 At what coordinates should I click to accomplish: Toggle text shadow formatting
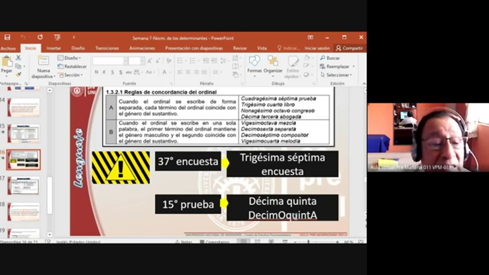coord(121,72)
